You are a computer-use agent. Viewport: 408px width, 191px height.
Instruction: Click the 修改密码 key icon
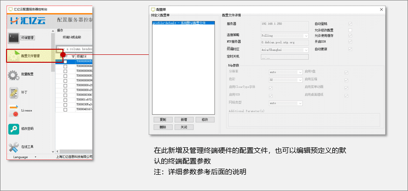pos(14,129)
